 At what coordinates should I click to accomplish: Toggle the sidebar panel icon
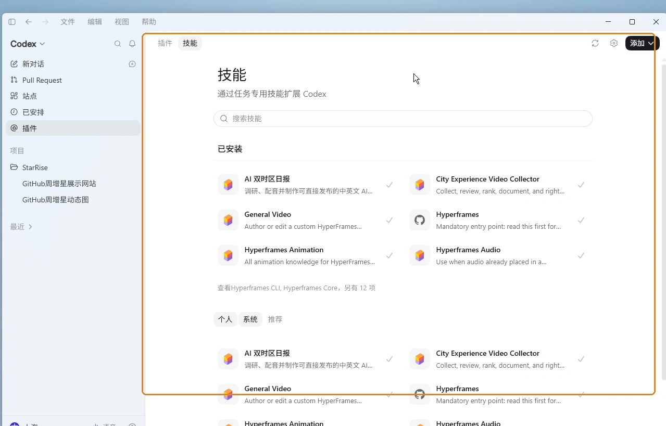12,22
